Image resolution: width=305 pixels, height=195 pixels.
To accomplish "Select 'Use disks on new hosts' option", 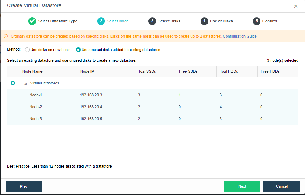I will [27, 50].
